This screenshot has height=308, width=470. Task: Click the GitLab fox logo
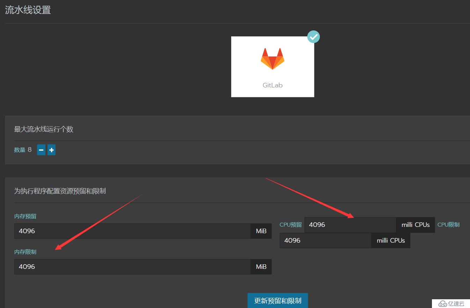272,59
